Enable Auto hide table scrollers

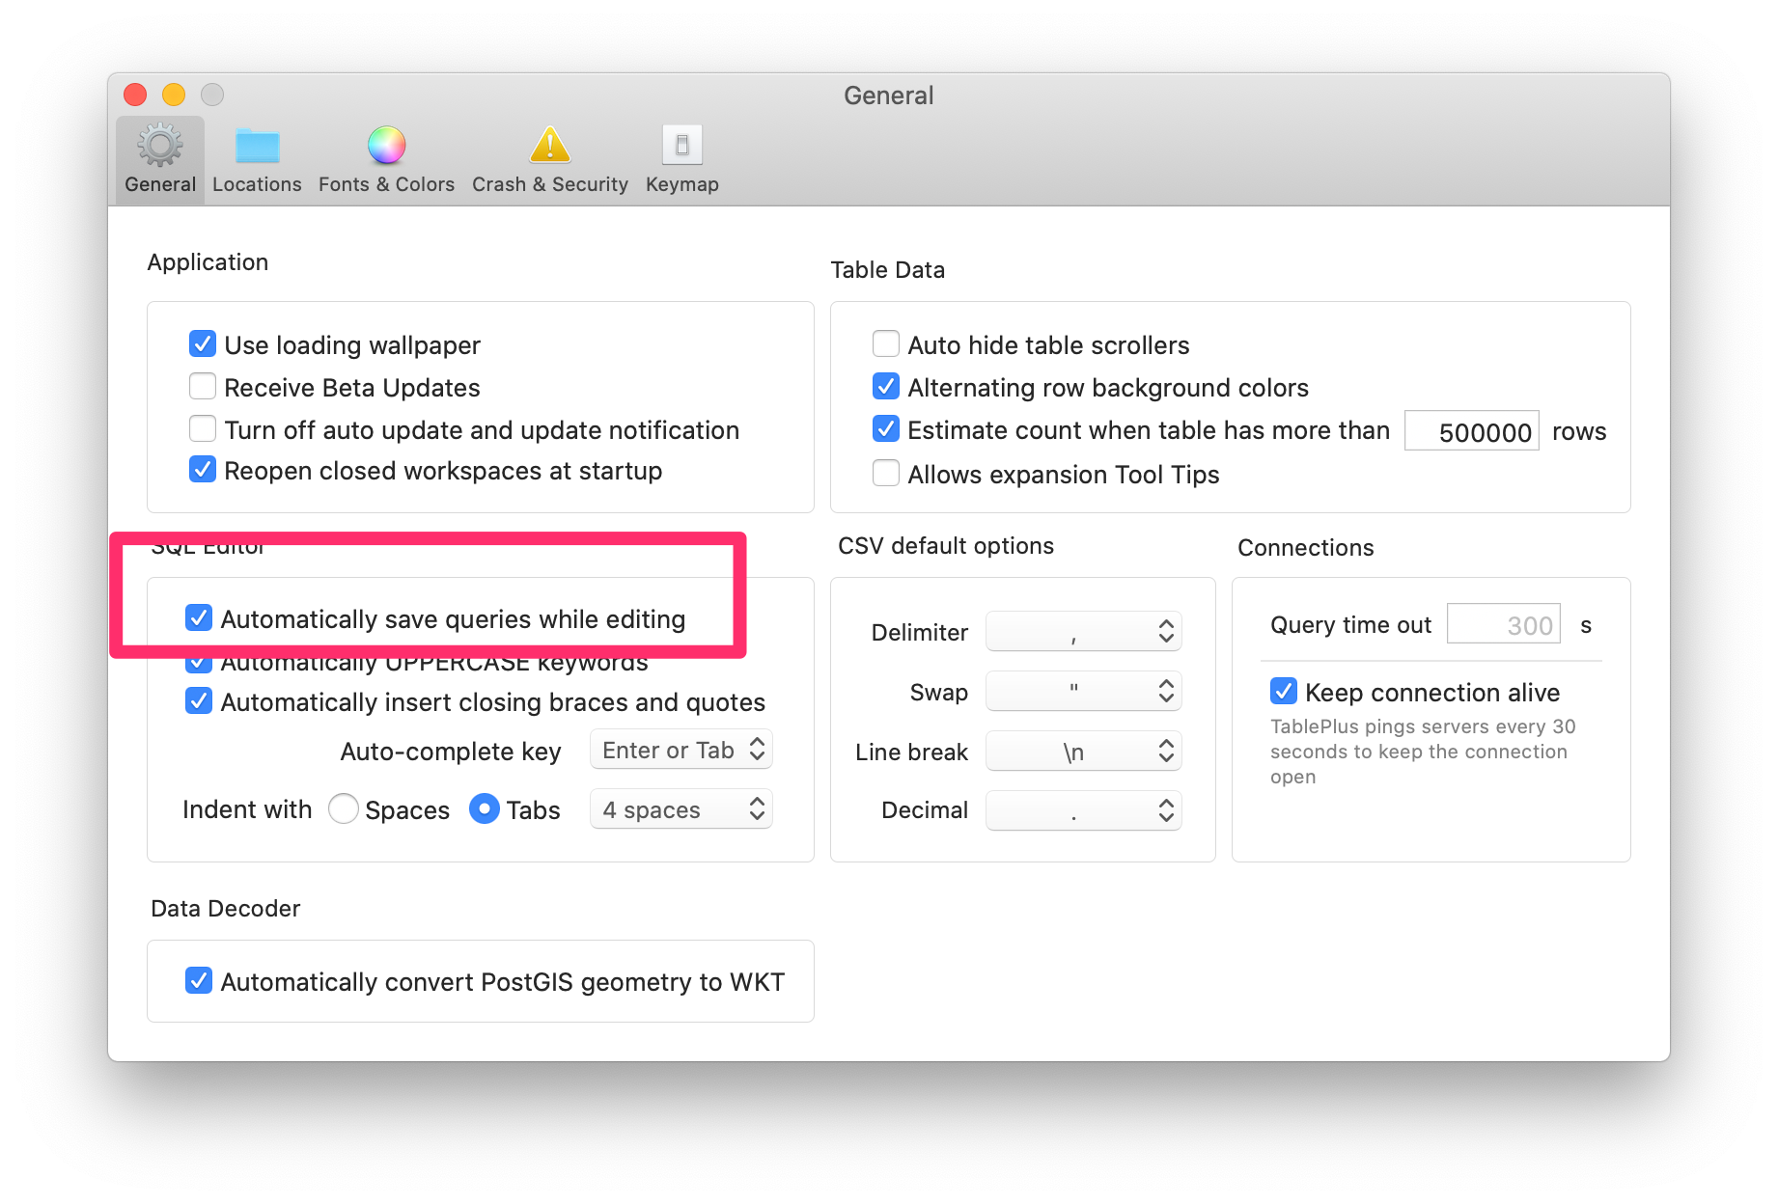pos(885,343)
